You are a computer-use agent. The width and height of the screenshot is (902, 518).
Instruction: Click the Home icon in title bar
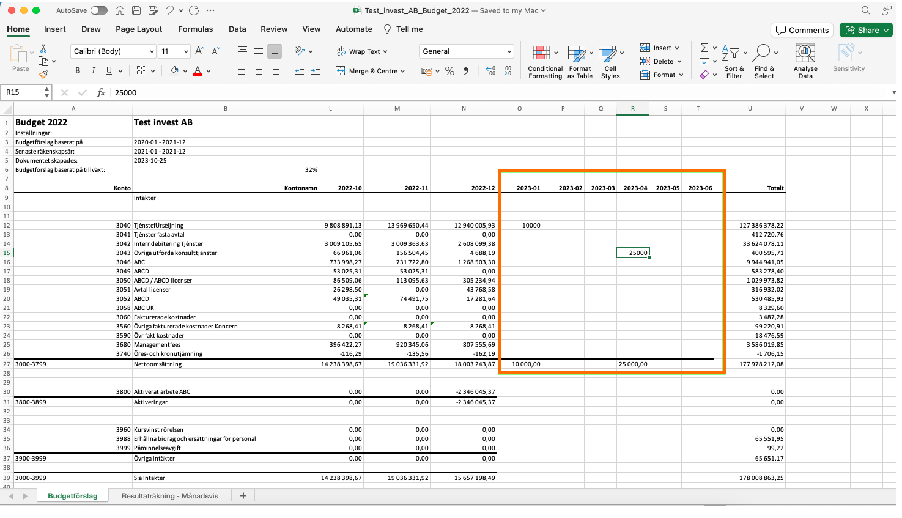click(x=120, y=10)
